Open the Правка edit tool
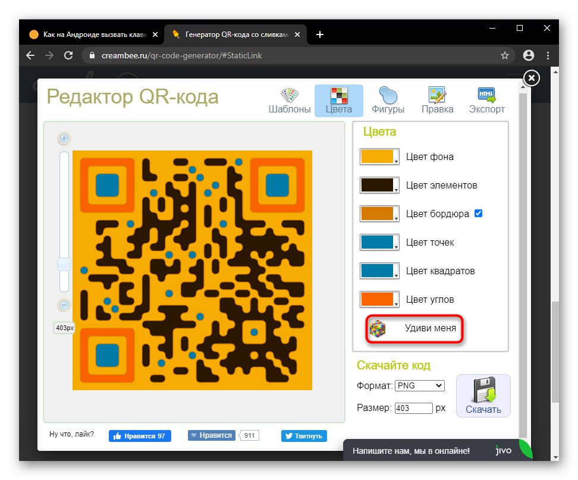Viewport: 578px width, 480px height. click(437, 101)
